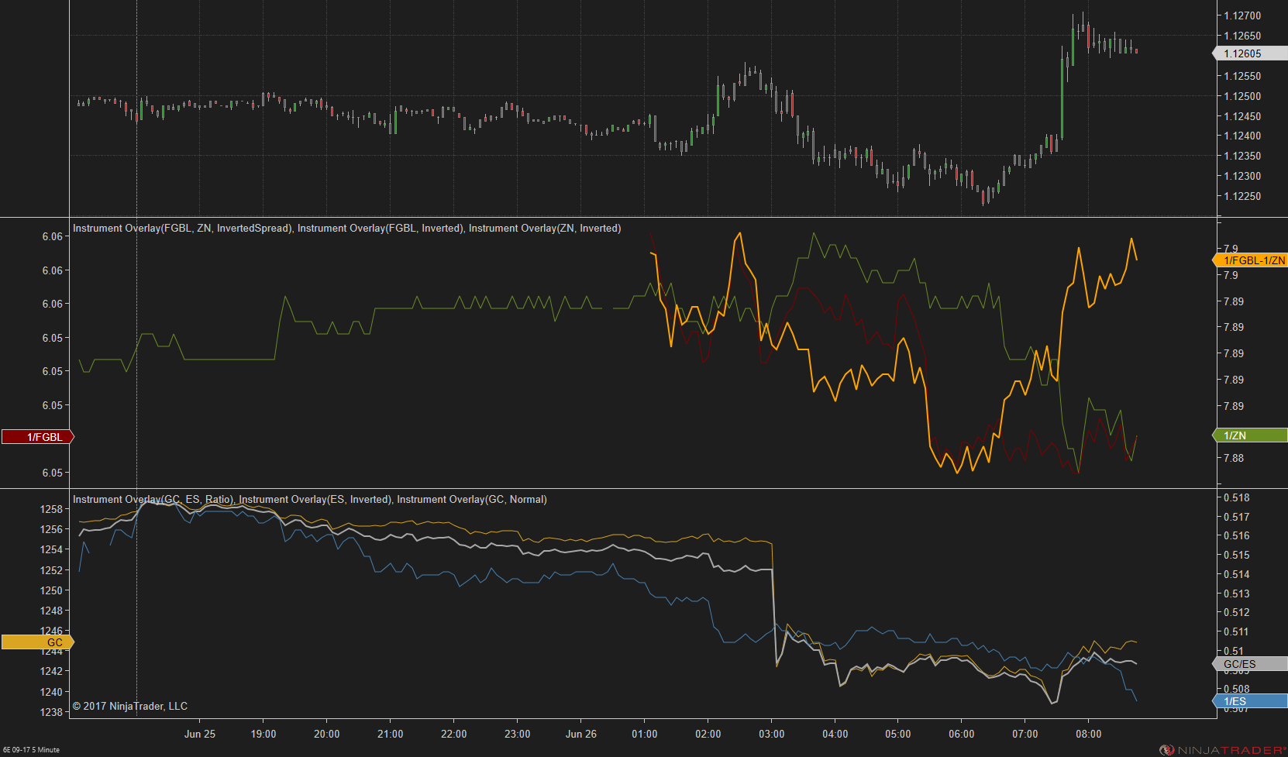Select the 1/ZN green price marker
This screenshot has height=757, width=1288.
tap(1249, 435)
